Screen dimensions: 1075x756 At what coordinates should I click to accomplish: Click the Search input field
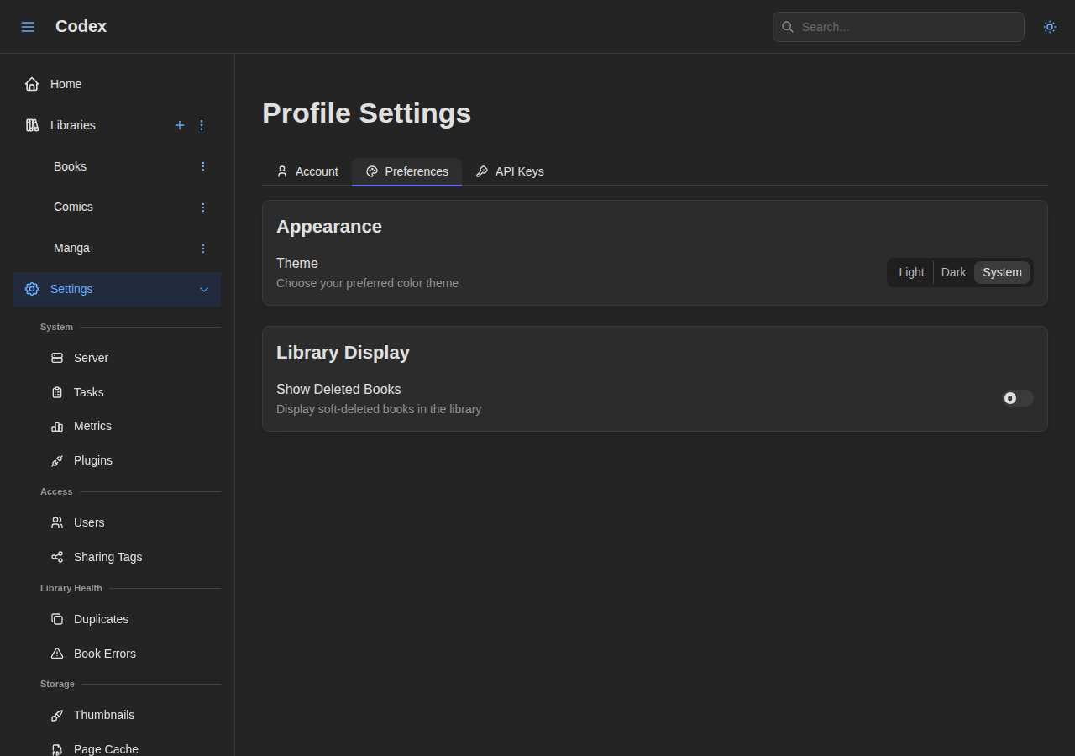(898, 27)
